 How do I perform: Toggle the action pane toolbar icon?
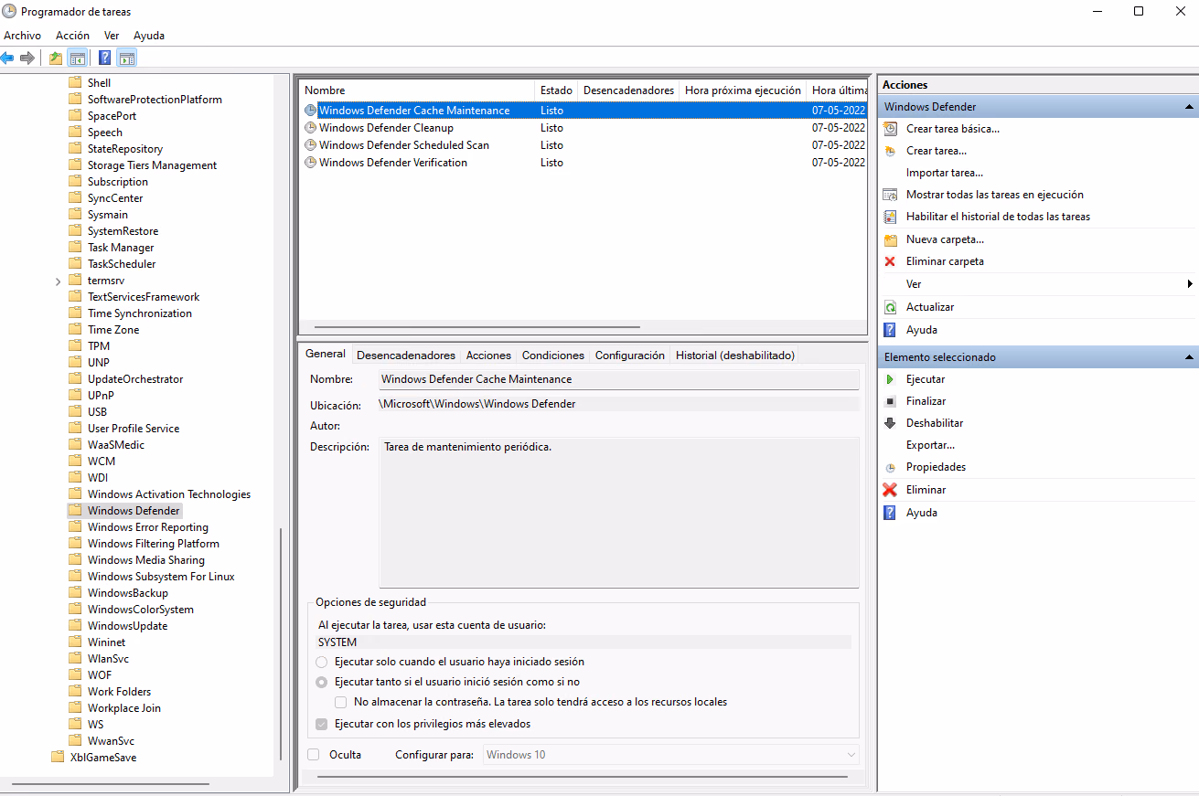point(127,58)
